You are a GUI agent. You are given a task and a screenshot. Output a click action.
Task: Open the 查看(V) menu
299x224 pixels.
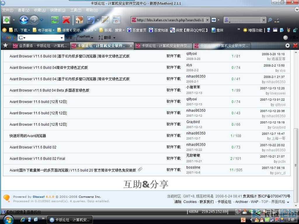click(24, 10)
